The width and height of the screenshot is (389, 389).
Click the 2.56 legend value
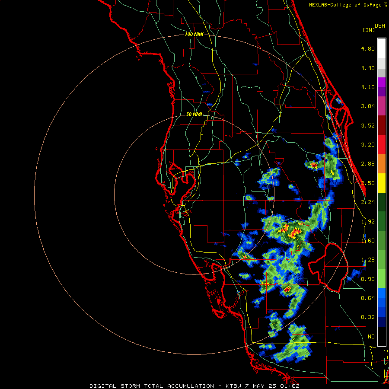point(368,183)
